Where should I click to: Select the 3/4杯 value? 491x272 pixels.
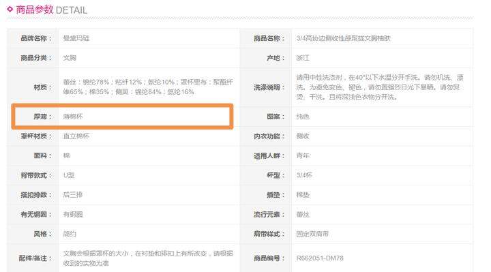click(304, 175)
